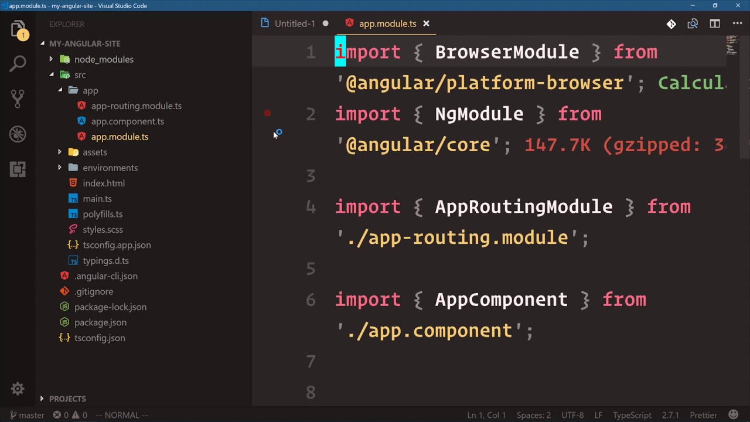Select app.module.ts in explorer tree
The image size is (750, 422).
(x=120, y=137)
